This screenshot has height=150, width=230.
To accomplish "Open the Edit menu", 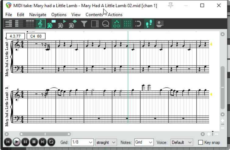I will click(20, 15).
